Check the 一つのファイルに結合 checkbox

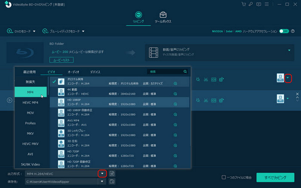224,177
